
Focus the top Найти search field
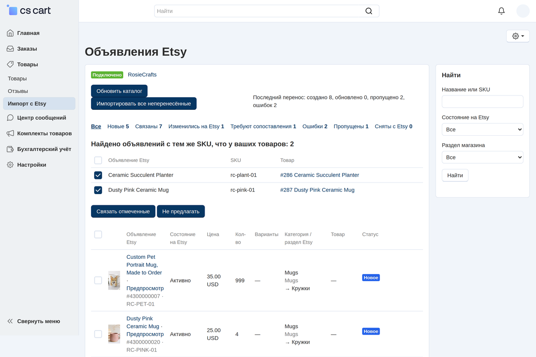point(267,11)
